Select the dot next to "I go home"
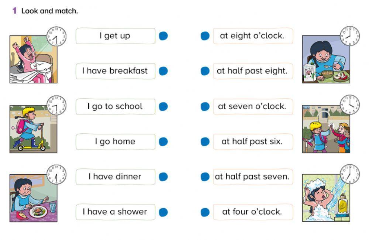369x240 pixels. tap(163, 141)
